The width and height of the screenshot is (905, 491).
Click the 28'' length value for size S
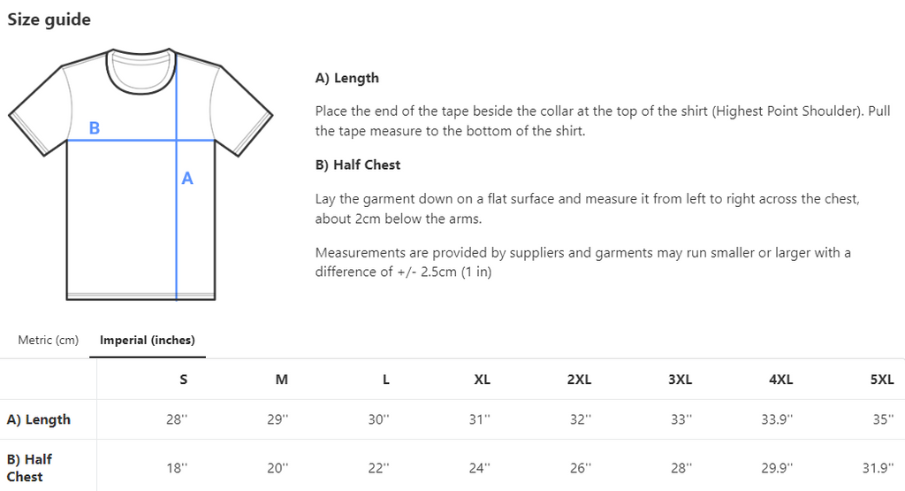point(177,420)
